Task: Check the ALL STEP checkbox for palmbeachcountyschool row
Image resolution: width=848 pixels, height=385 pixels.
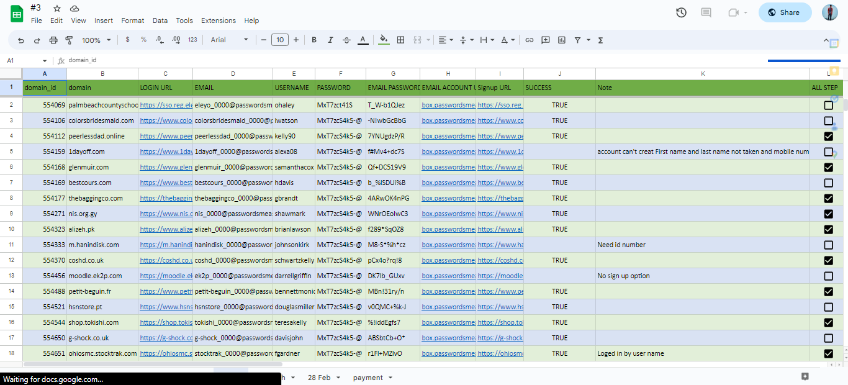Action: coord(828,105)
